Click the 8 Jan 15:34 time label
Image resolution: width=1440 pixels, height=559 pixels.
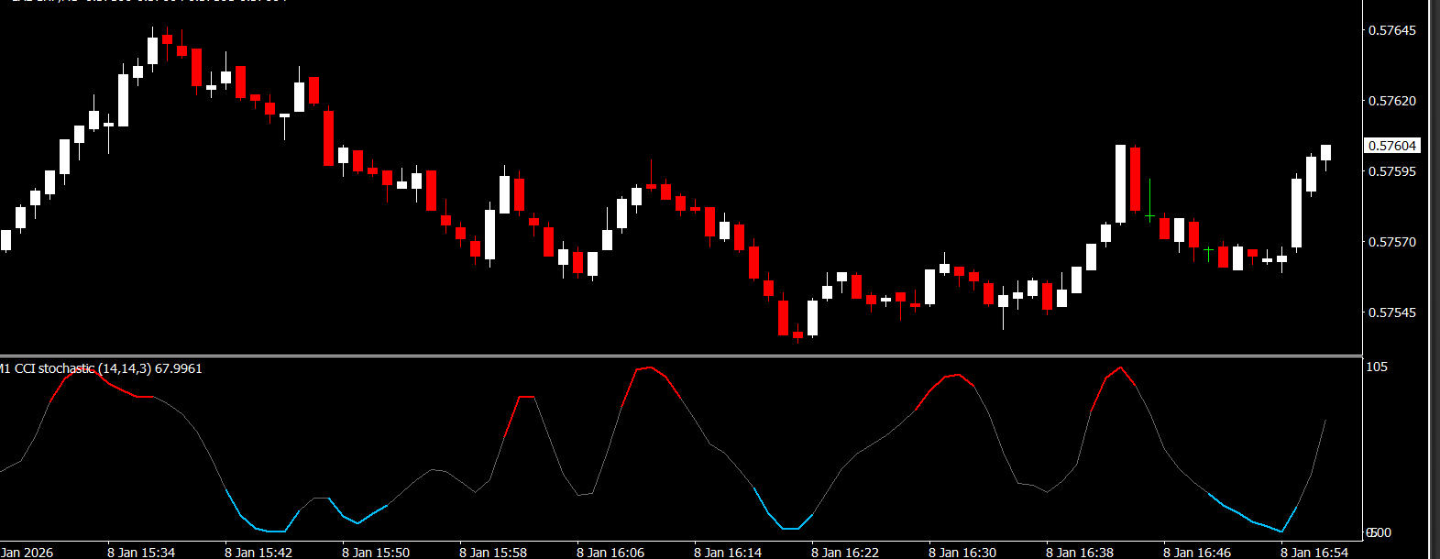(x=141, y=552)
